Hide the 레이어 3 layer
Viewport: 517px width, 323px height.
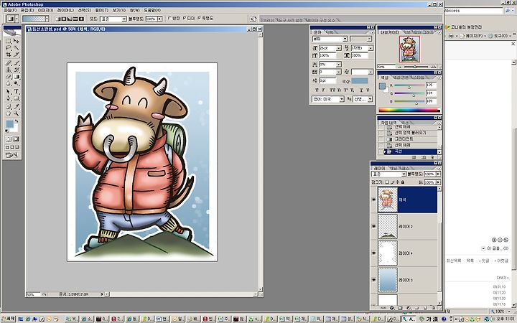click(x=373, y=280)
